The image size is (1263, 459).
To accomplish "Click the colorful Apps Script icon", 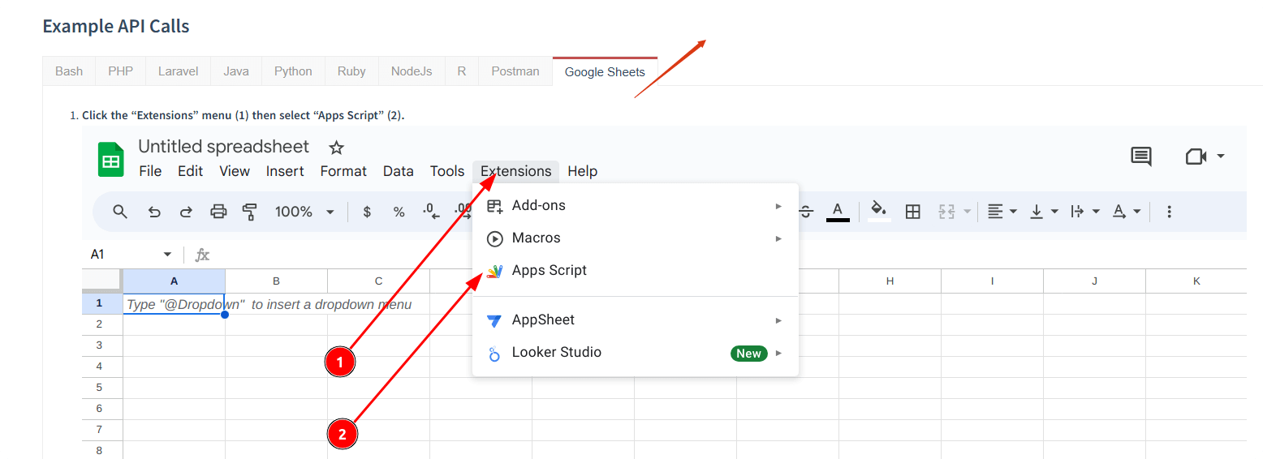I will [x=494, y=271].
